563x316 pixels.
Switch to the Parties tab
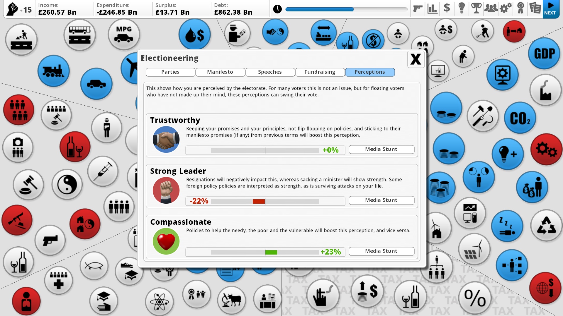[x=170, y=72]
